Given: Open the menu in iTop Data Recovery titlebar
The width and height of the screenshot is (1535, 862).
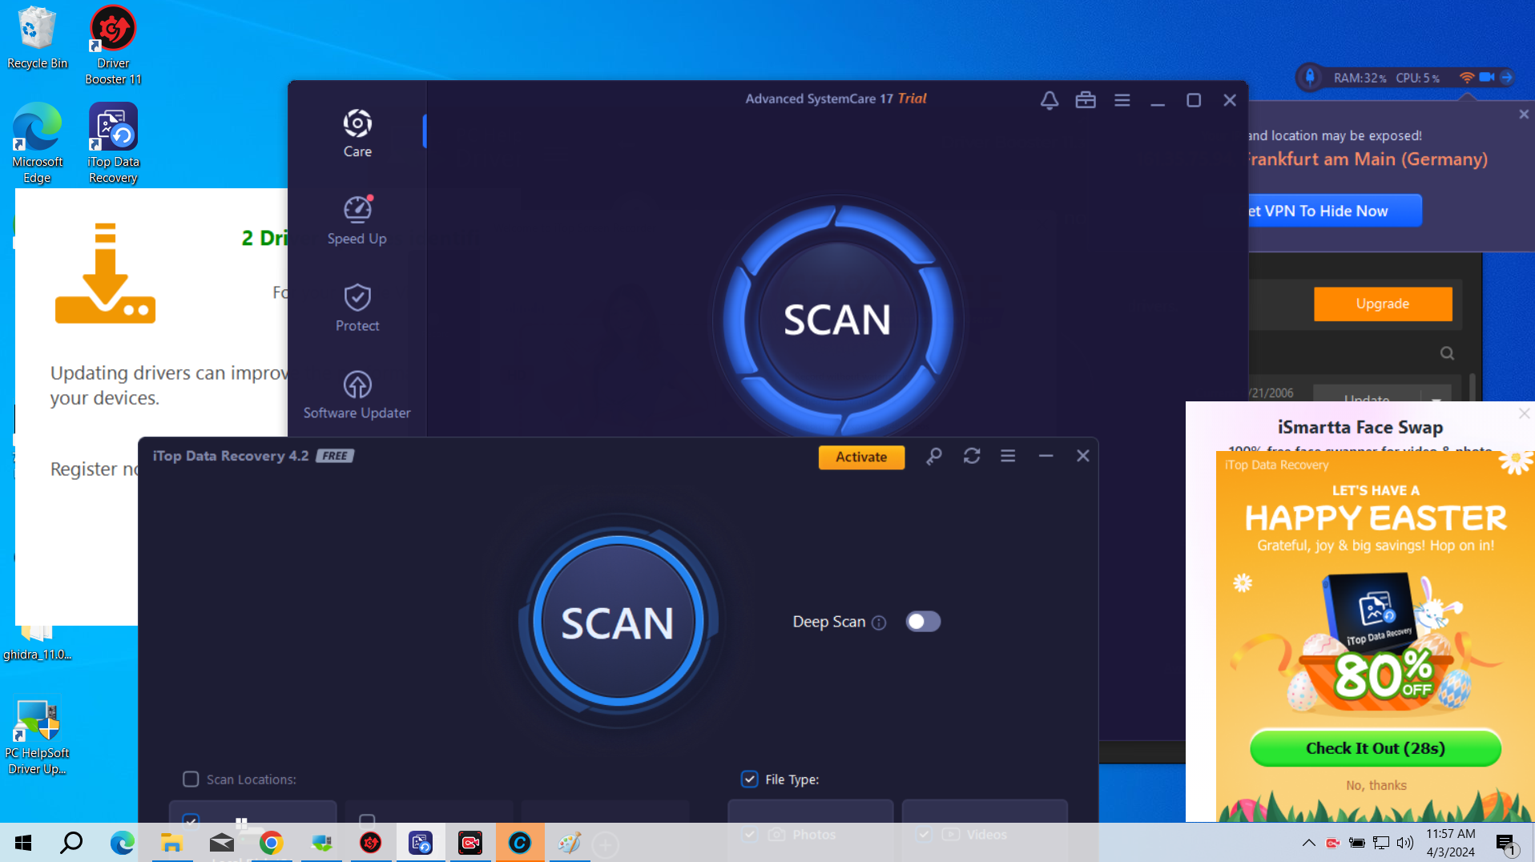Looking at the screenshot, I should click(x=1008, y=456).
